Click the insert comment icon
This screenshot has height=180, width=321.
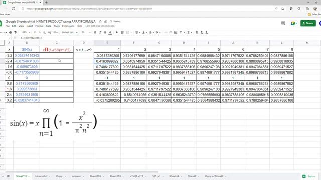(171, 32)
